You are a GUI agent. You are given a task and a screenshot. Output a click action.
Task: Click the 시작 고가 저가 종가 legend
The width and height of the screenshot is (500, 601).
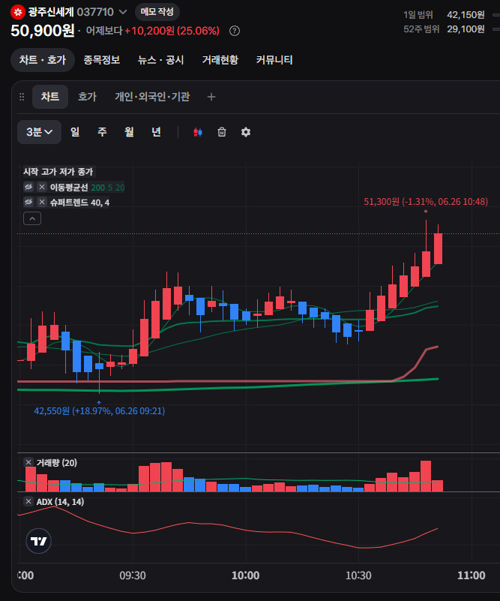pos(58,172)
